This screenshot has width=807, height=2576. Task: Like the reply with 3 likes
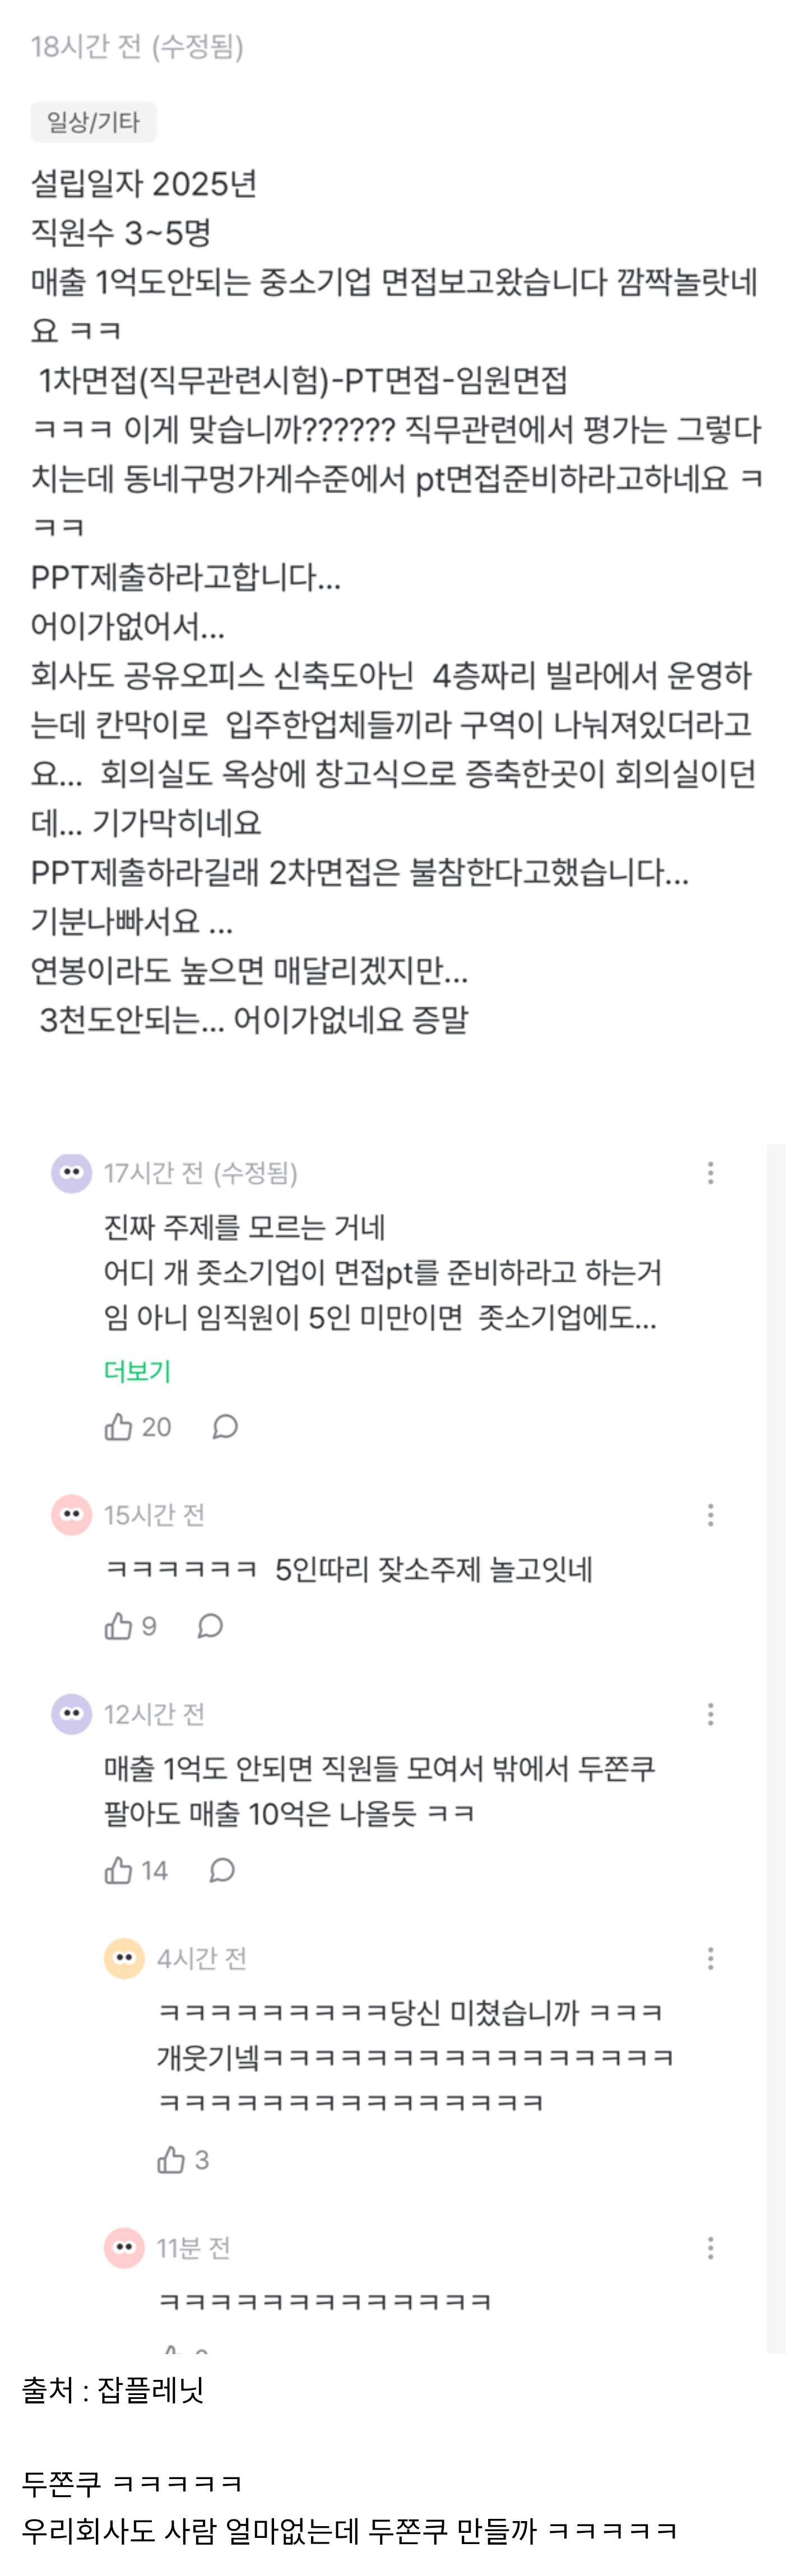tap(171, 2161)
